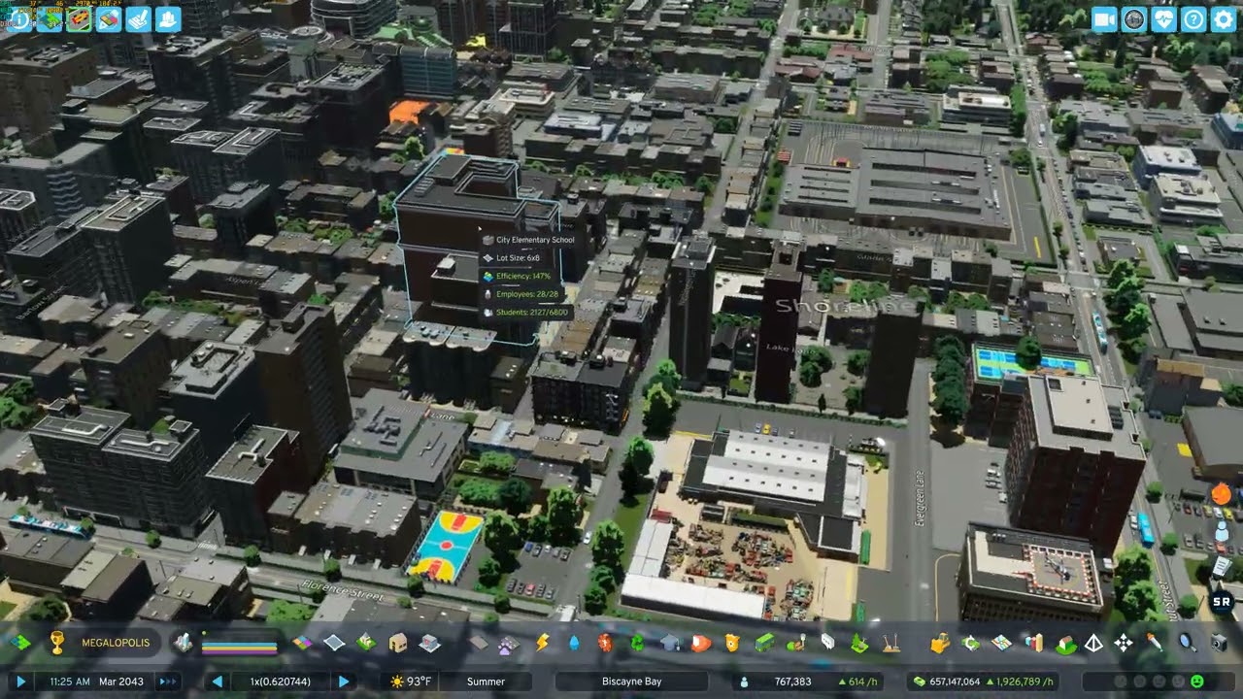Viewport: 1243px width, 699px height.
Task: Click the 93°F weather display
Action: tap(410, 682)
